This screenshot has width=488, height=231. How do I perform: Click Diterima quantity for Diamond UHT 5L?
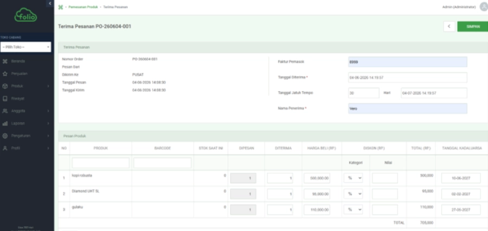coord(280,194)
